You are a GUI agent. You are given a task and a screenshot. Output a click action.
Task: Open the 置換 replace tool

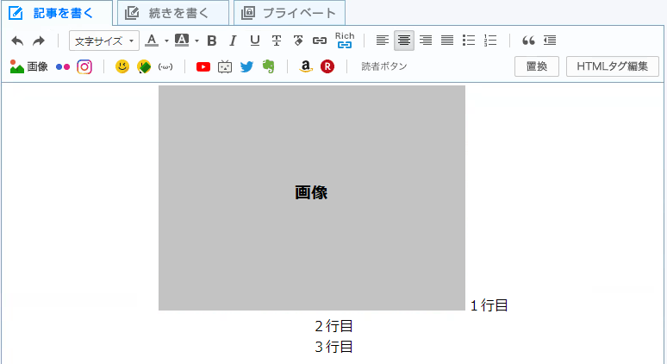[537, 66]
